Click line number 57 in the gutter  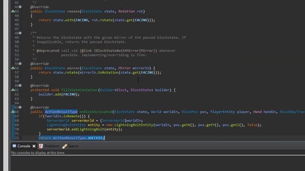point(17,73)
